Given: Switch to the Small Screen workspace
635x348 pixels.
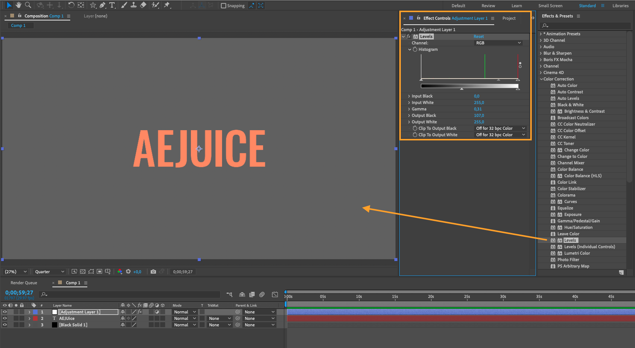Looking at the screenshot, I should [550, 6].
